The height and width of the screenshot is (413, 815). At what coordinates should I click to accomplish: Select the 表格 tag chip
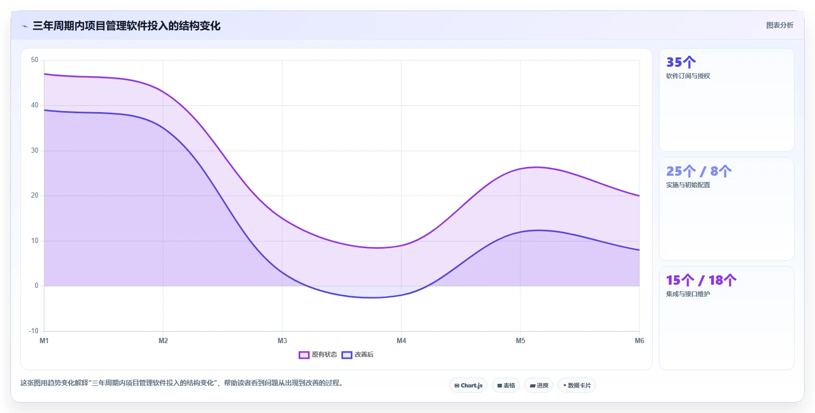[x=506, y=385]
